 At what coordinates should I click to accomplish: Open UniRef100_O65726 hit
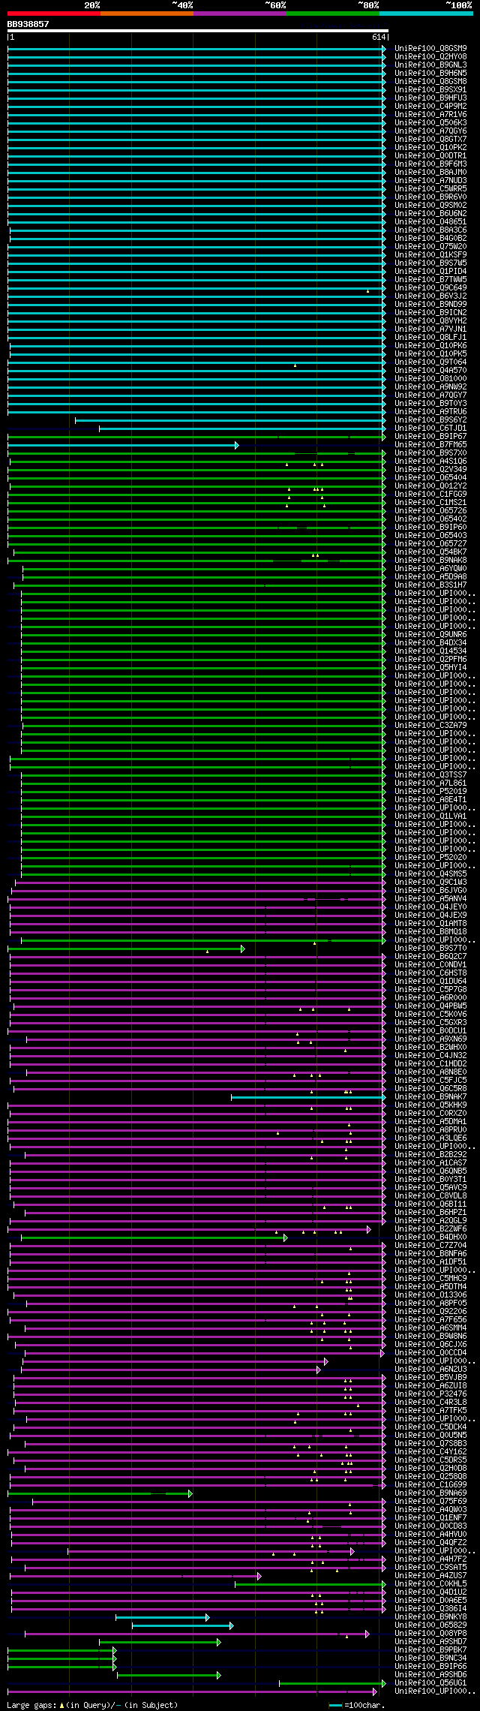(x=430, y=511)
